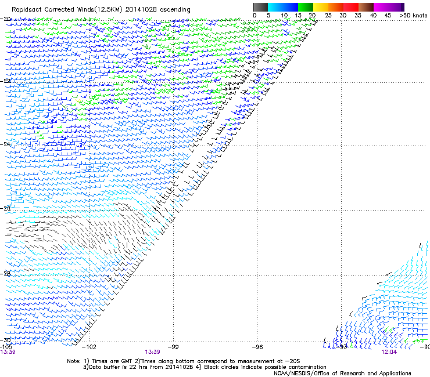
Task: Click the '25' legend scale label
Action: coord(328,16)
